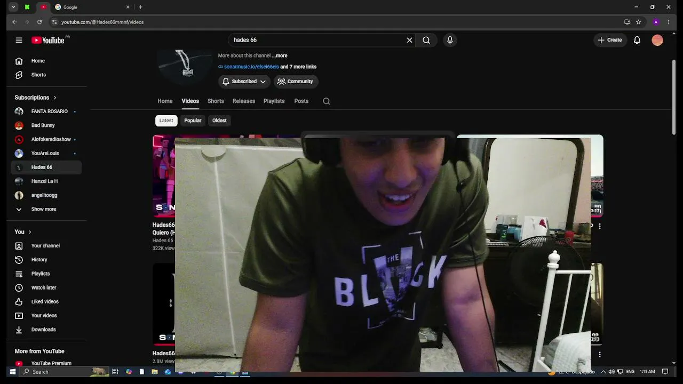Select the Popular sort chip
The height and width of the screenshot is (384, 683).
pos(193,121)
